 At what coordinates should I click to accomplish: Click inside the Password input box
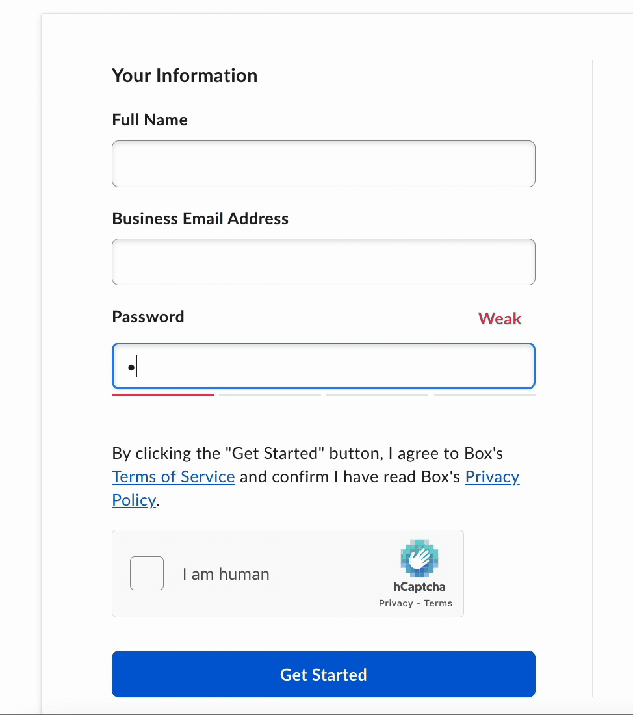(324, 366)
